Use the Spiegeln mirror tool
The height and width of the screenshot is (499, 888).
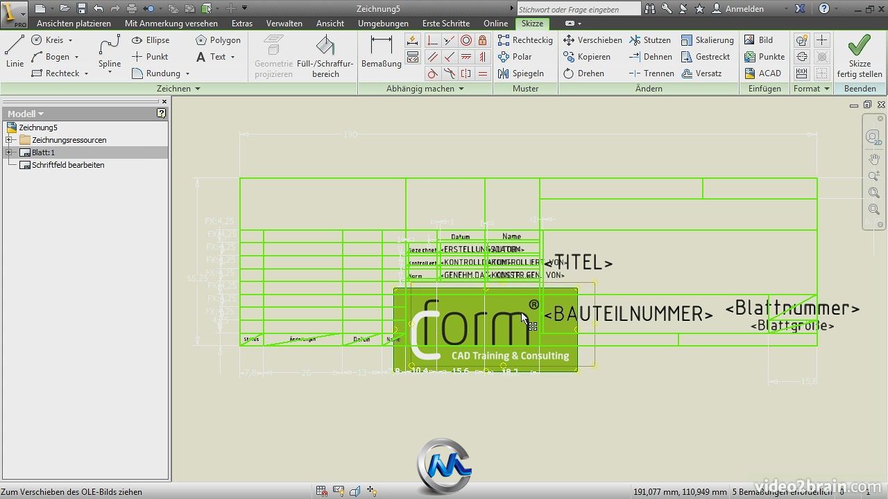point(520,73)
